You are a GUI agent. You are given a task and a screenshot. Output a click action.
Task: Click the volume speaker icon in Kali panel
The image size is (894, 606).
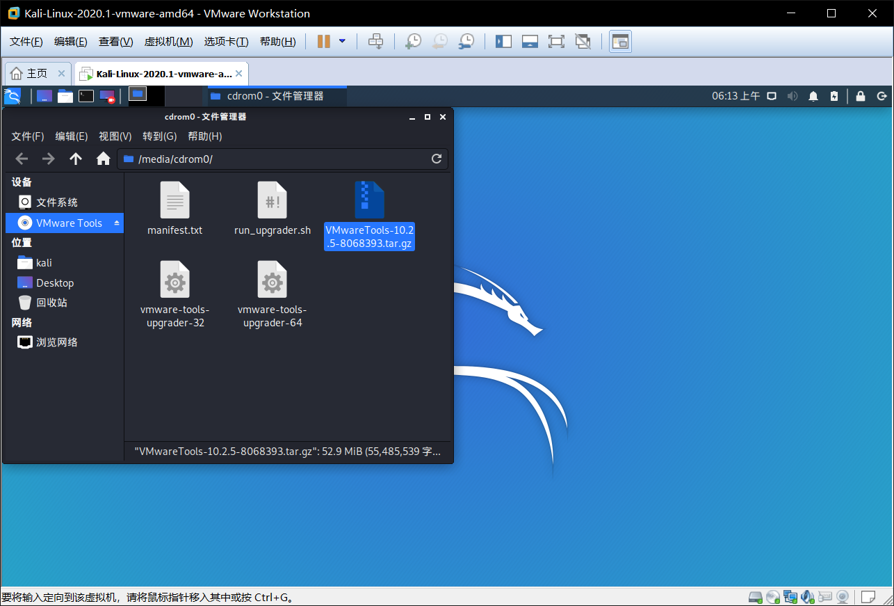tap(792, 96)
